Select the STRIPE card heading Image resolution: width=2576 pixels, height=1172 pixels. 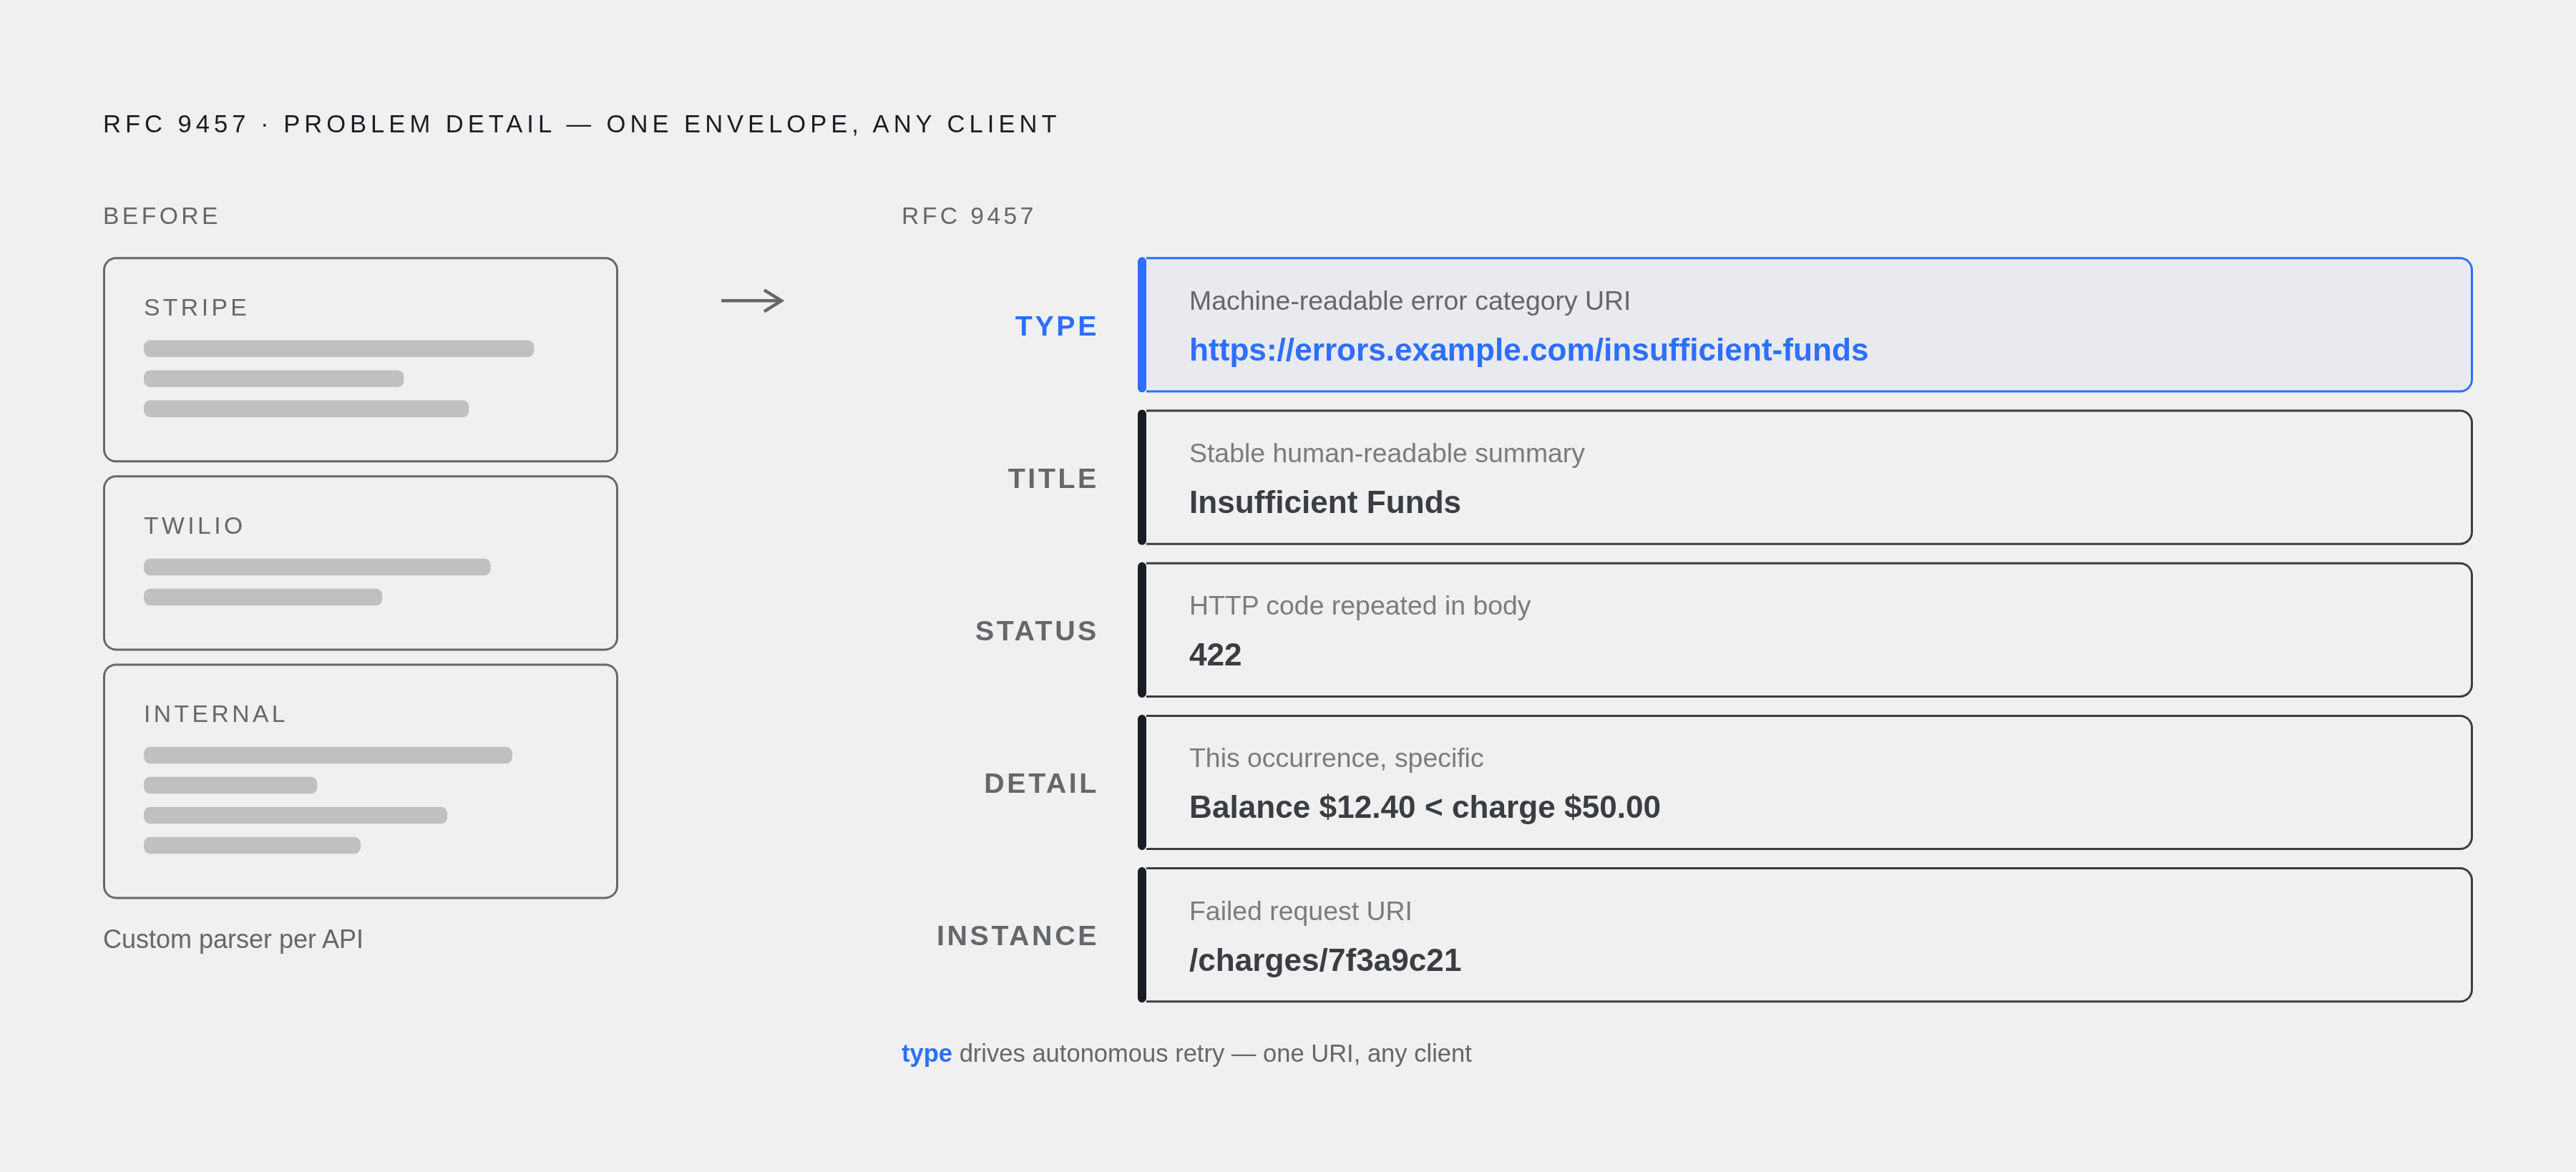coord(196,308)
